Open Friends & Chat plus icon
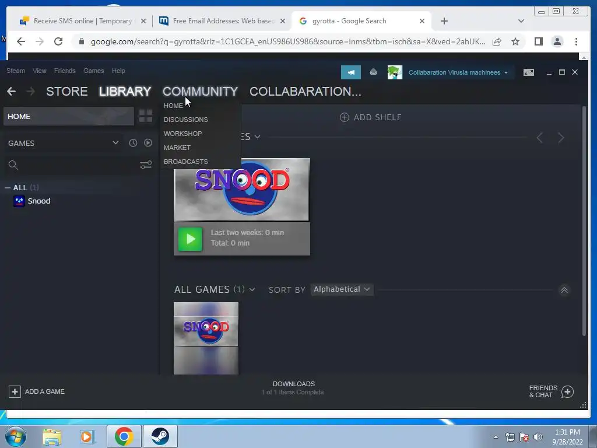 pyautogui.click(x=567, y=391)
